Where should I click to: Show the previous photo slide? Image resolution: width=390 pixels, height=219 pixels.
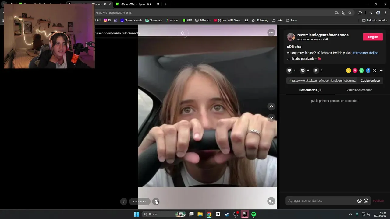point(124,201)
